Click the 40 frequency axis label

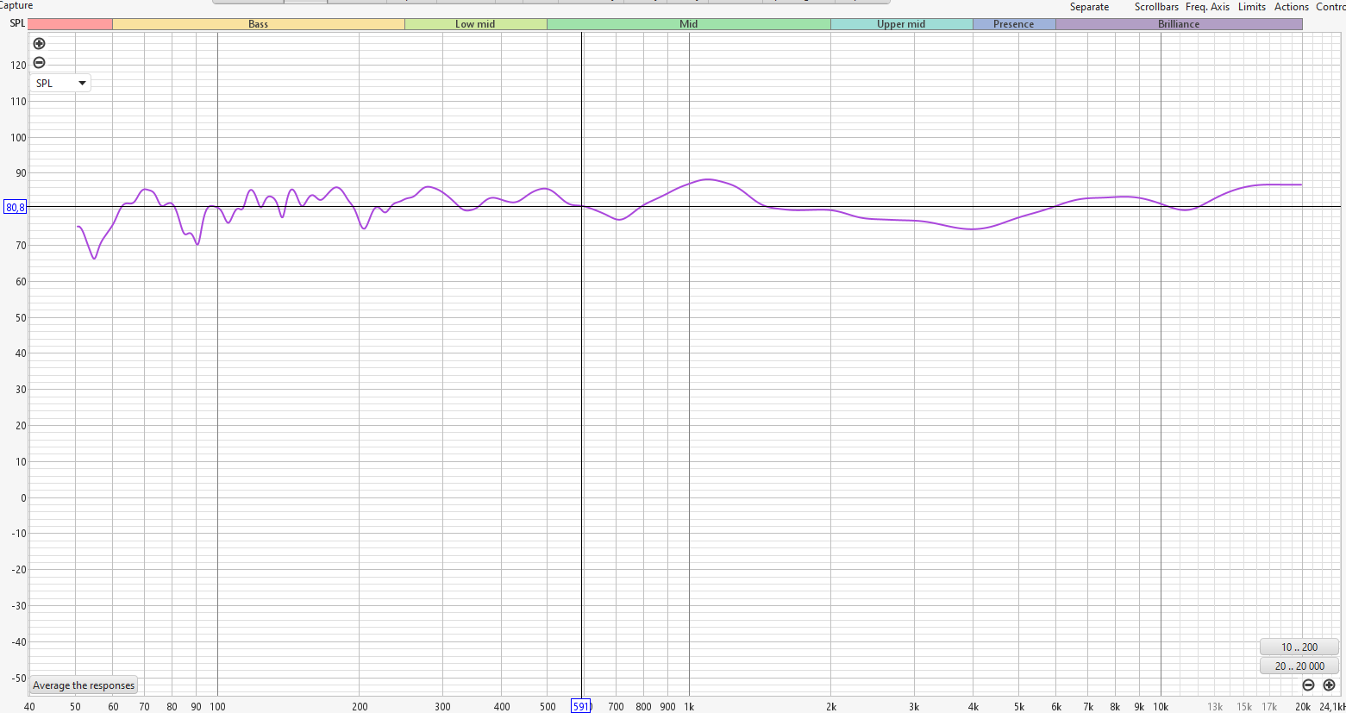pos(29,706)
